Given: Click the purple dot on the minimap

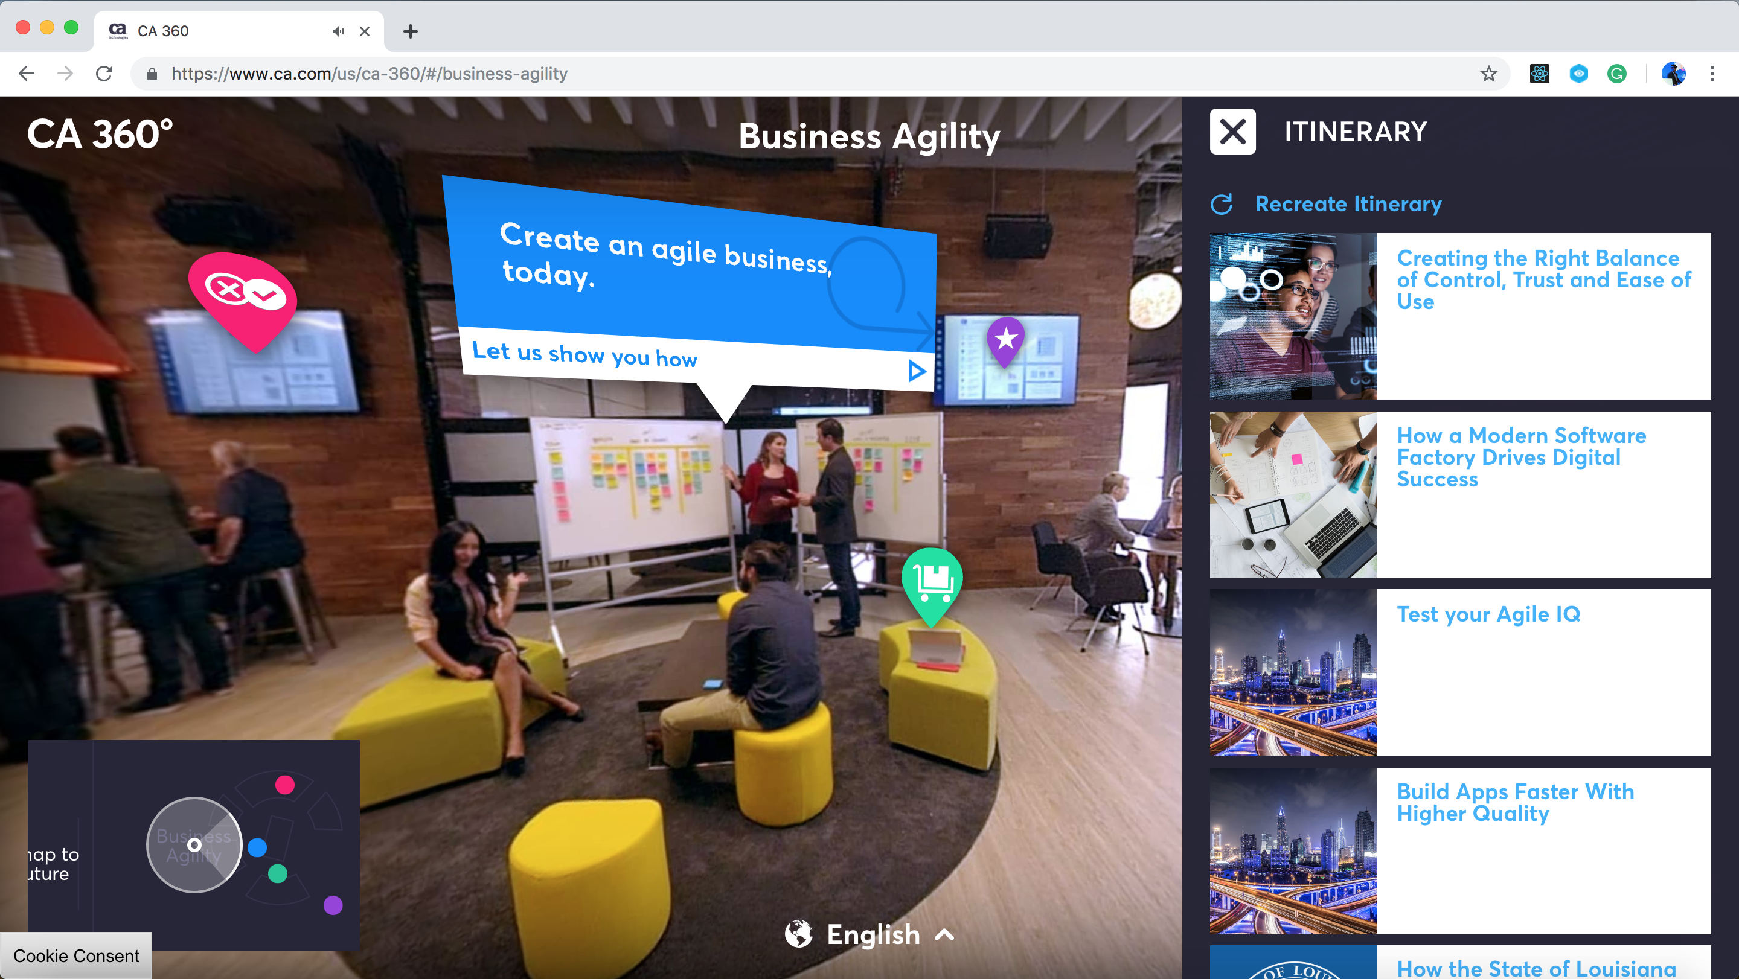Looking at the screenshot, I should tap(333, 905).
